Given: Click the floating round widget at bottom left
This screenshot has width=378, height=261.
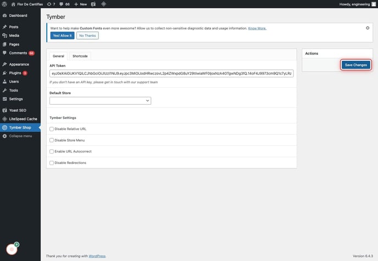Looking at the screenshot, I should pyautogui.click(x=12, y=249).
